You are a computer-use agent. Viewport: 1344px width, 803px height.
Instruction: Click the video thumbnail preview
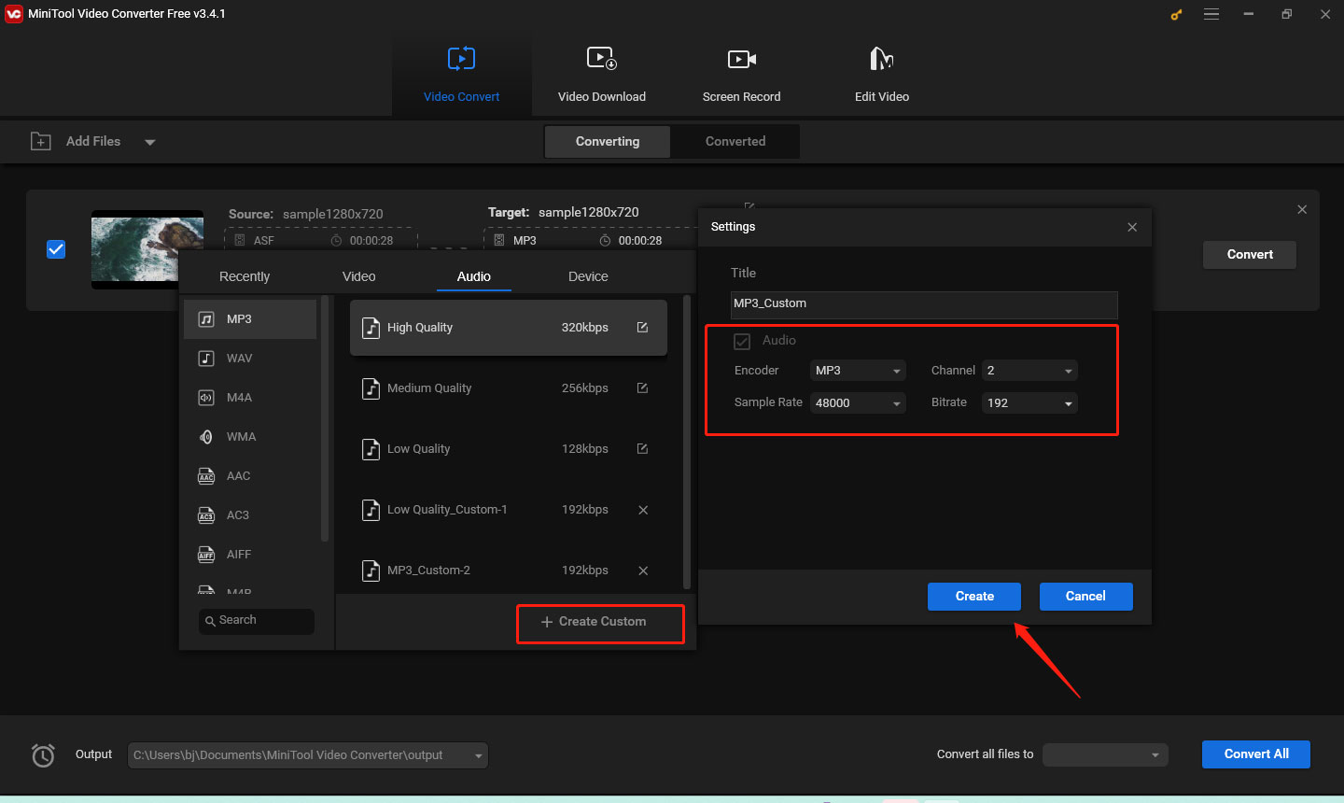coord(147,249)
